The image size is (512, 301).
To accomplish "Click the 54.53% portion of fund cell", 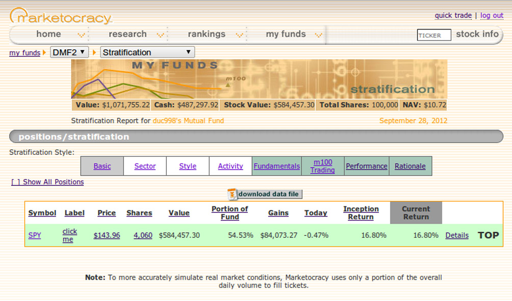I will [x=241, y=235].
